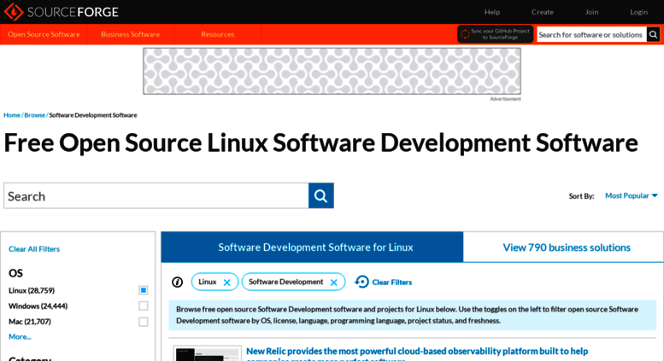
Task: Switch to View 790 business solutions tab
Action: [567, 247]
